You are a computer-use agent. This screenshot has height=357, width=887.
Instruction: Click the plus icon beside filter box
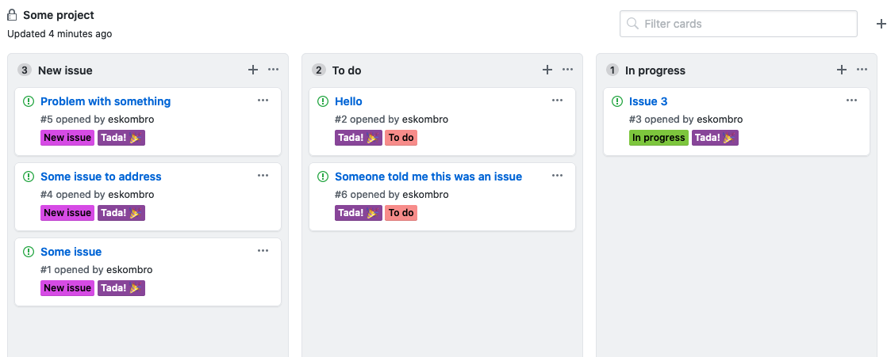point(881,24)
